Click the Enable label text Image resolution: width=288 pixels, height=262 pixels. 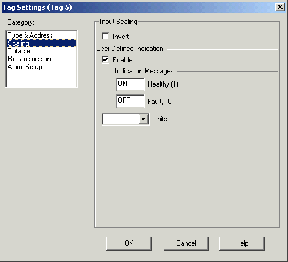click(123, 60)
